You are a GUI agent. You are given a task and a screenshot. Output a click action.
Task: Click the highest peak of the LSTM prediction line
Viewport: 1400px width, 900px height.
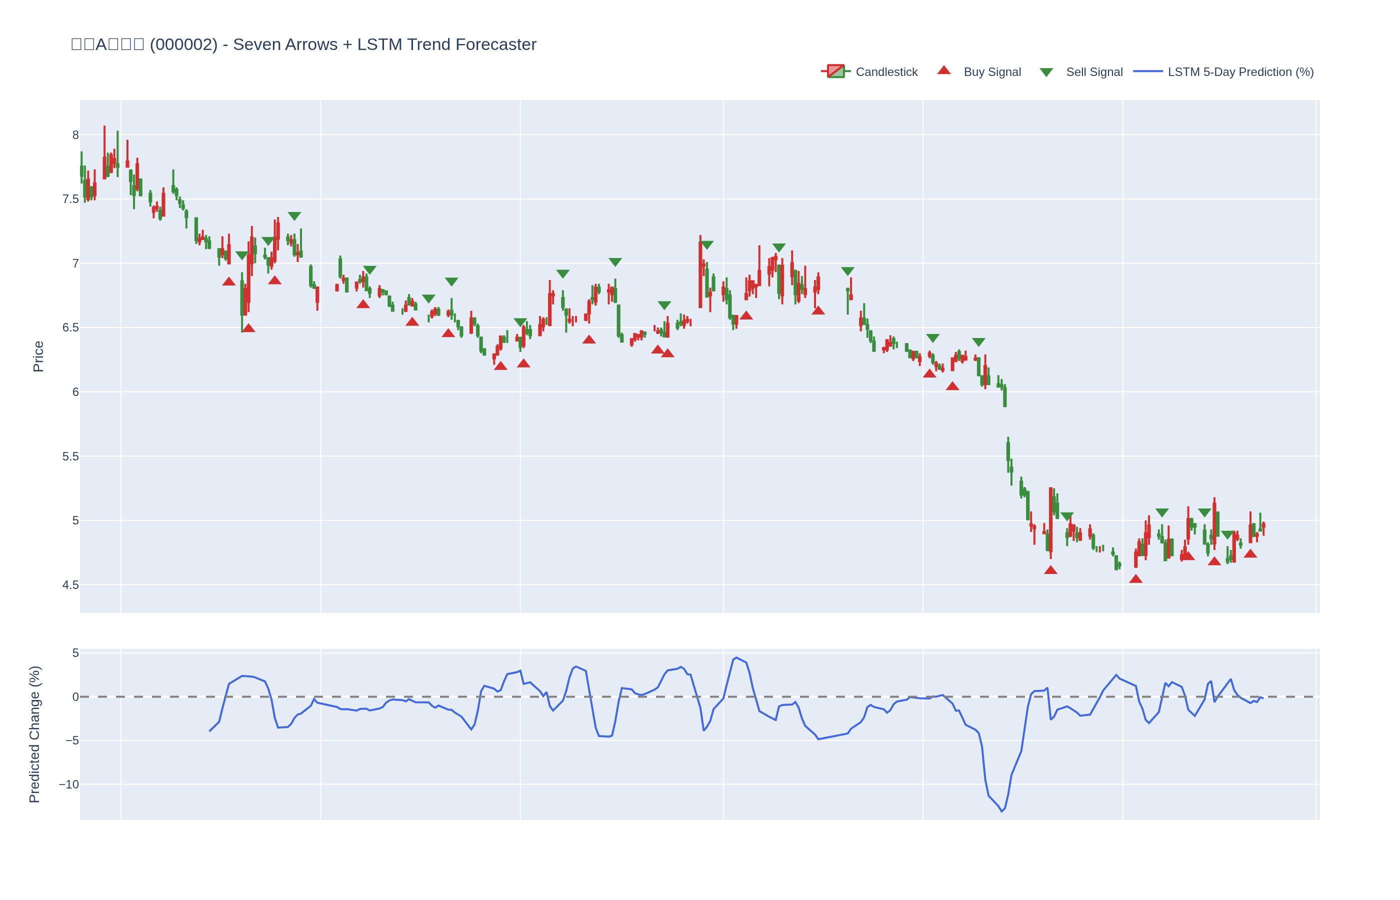click(736, 658)
